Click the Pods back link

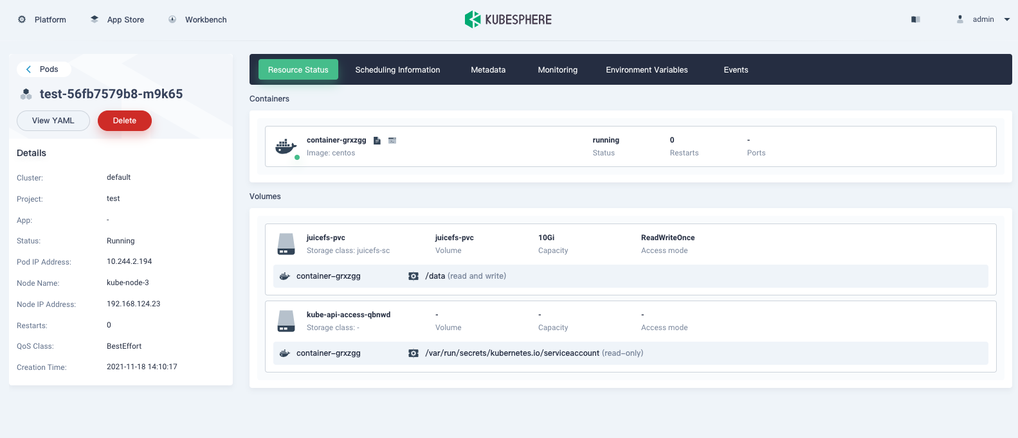coord(49,69)
